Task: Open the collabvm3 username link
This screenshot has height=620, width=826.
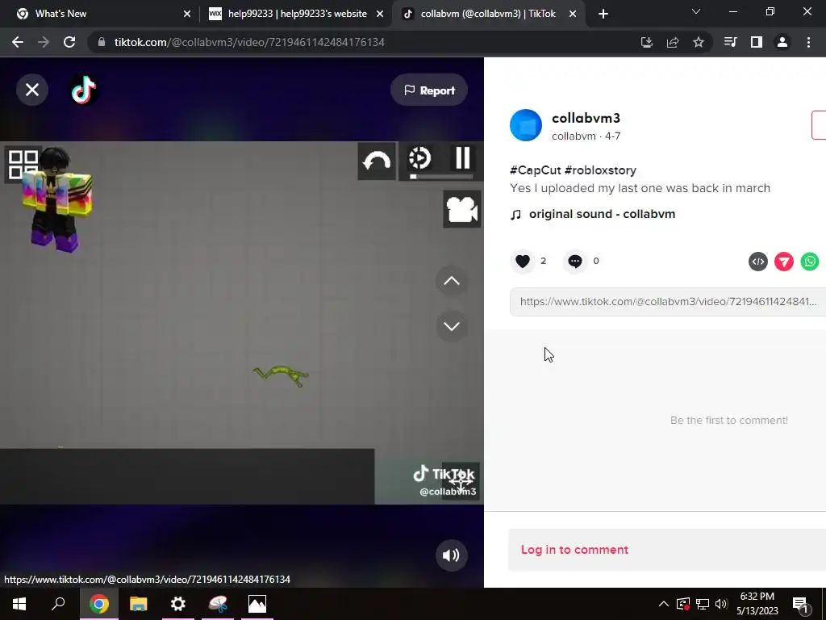Action: click(x=586, y=118)
